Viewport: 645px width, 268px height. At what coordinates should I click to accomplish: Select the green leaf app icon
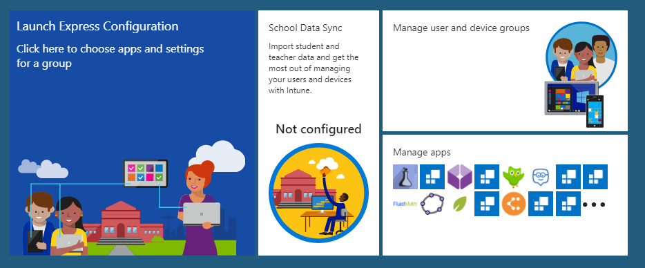pyautogui.click(x=459, y=203)
